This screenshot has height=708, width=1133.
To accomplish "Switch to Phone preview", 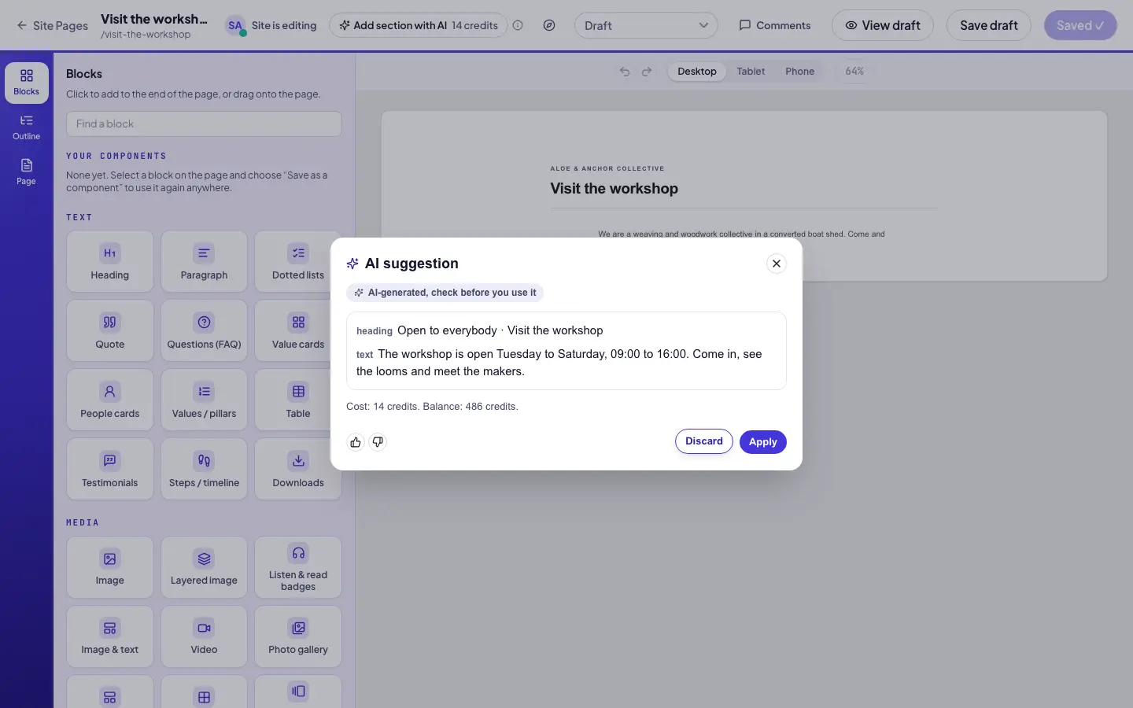I will pos(799,72).
